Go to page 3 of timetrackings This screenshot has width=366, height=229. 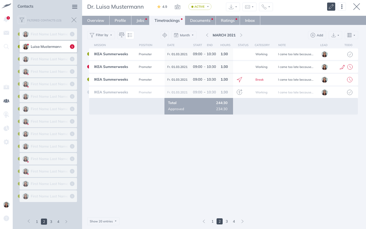pos(227,221)
